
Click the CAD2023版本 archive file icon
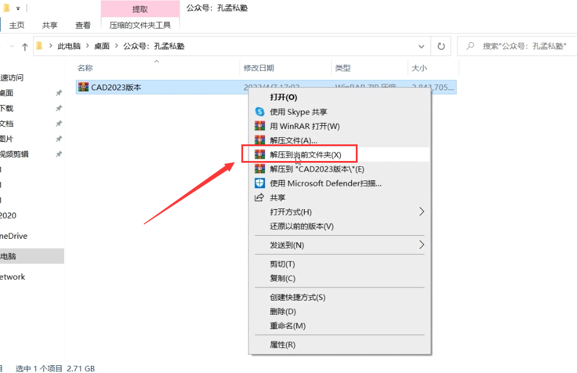pyautogui.click(x=84, y=87)
